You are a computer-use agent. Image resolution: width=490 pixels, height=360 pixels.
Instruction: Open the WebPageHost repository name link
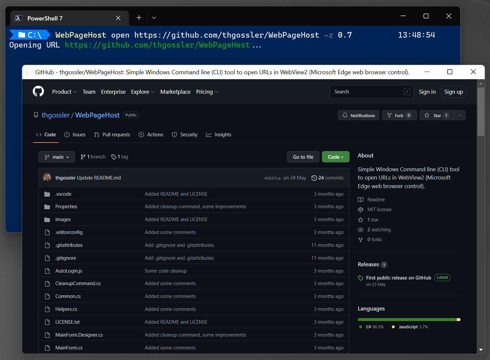coord(97,115)
